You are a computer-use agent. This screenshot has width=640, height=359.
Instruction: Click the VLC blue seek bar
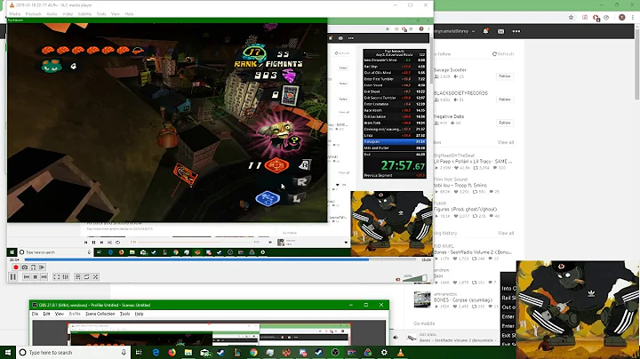pyautogui.click(x=220, y=259)
